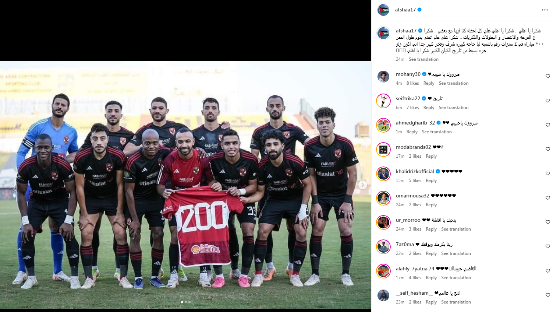Screen dimensions: 553x312
Task: Select the second carousel dot indicator
Action: click(186, 302)
